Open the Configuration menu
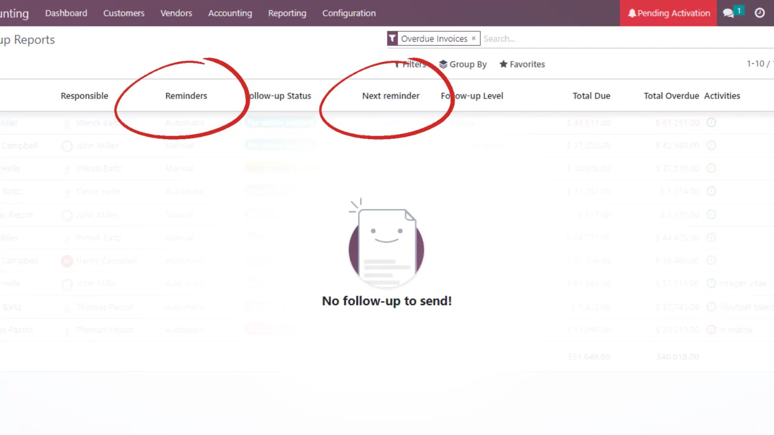The height and width of the screenshot is (435, 774). click(x=349, y=13)
